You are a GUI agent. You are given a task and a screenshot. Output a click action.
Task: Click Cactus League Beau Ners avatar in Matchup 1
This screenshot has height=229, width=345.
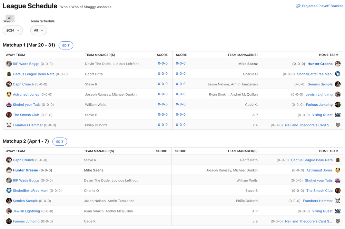[9, 74]
